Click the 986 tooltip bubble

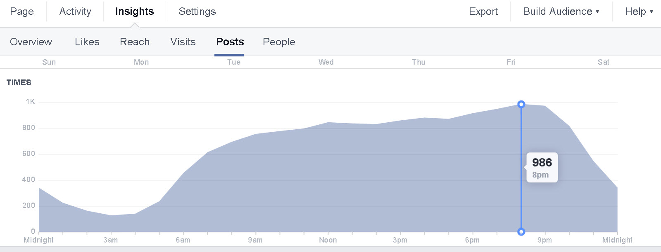click(x=542, y=167)
